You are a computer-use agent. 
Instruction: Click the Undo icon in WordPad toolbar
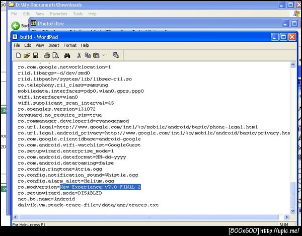(x=105, y=55)
